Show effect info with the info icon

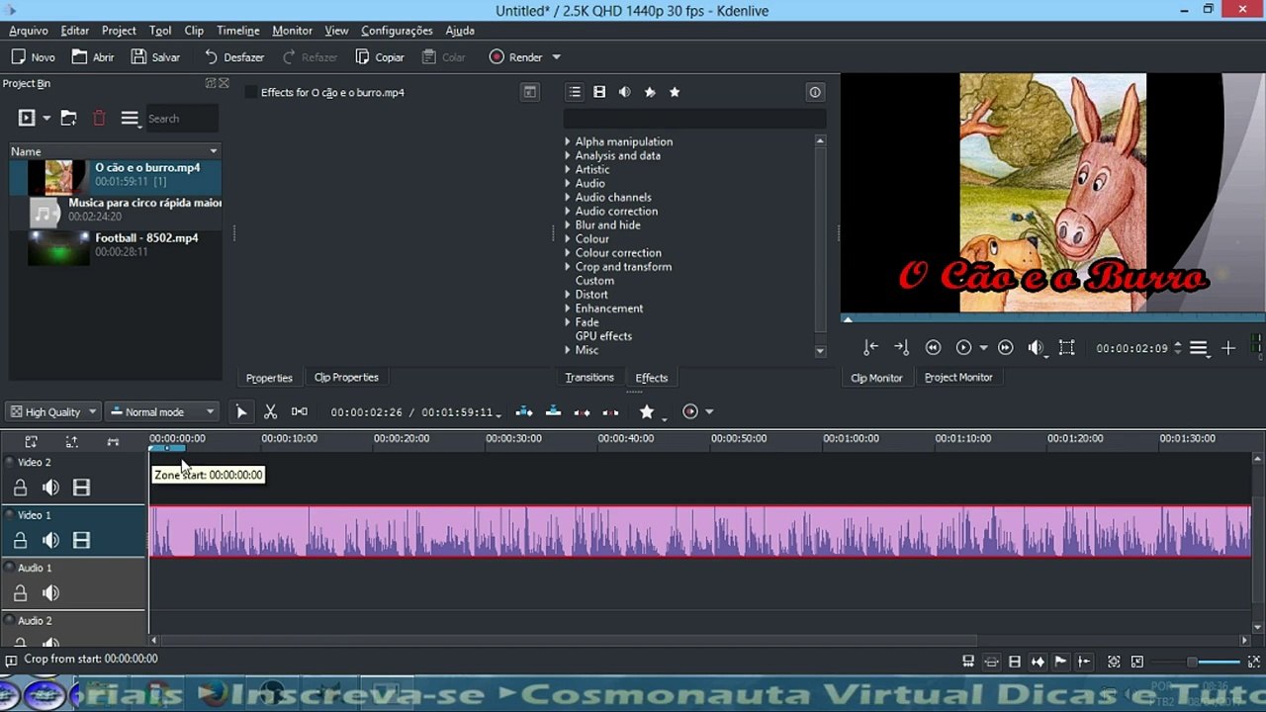click(x=815, y=92)
